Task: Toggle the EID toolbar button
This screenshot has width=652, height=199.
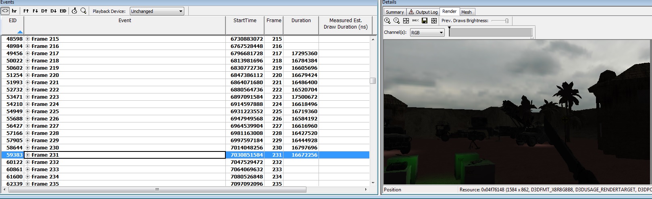Action: pyautogui.click(x=63, y=11)
